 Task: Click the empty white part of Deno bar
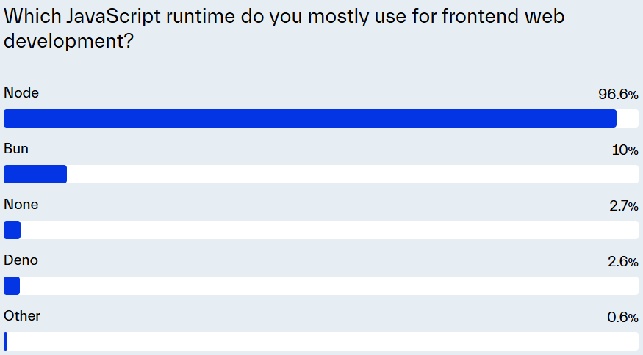pos(329,285)
